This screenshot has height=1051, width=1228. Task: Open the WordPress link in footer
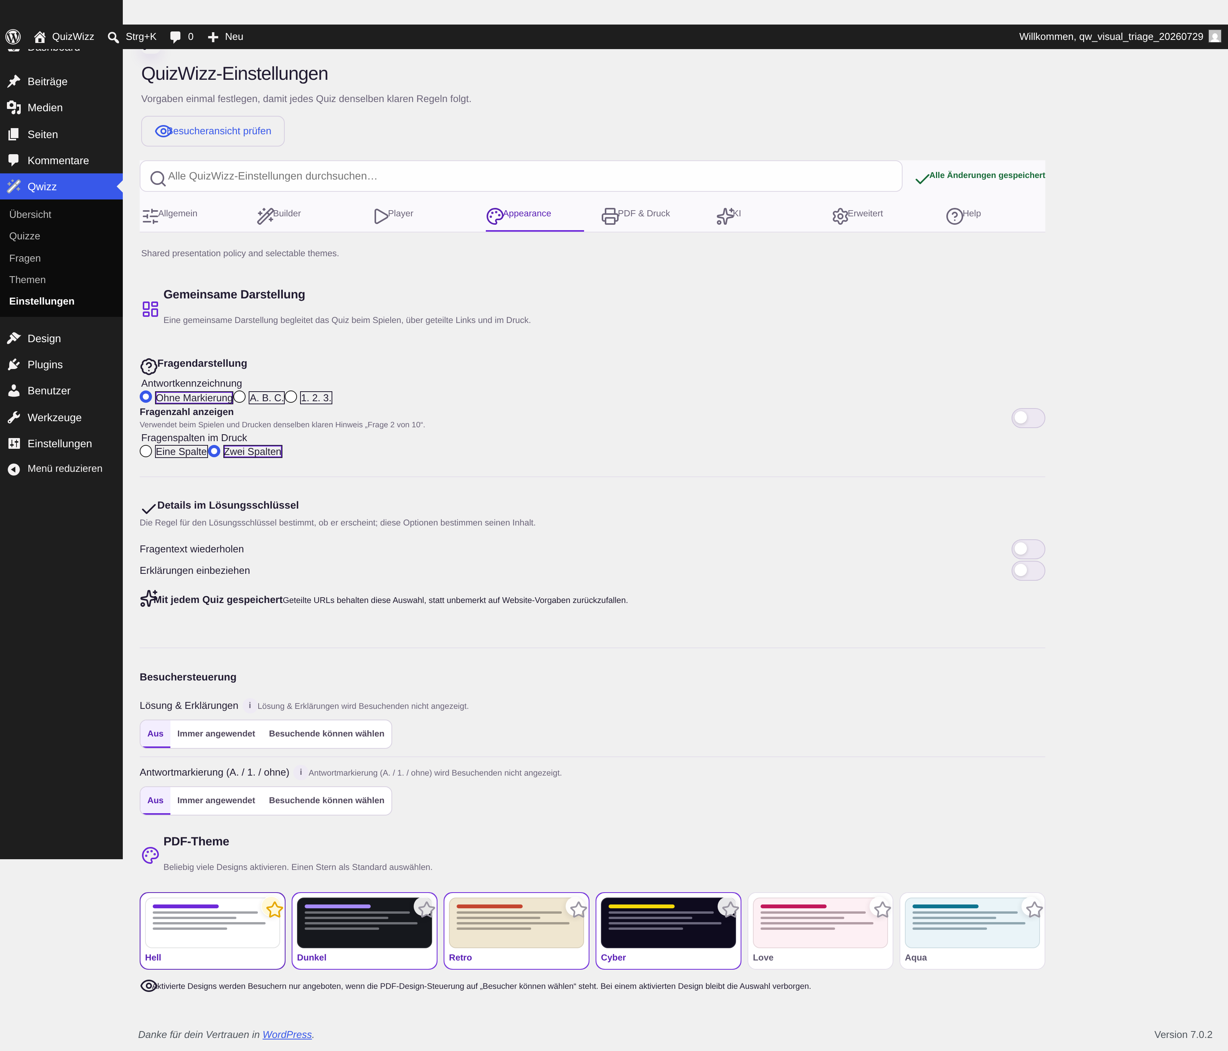(287, 1035)
